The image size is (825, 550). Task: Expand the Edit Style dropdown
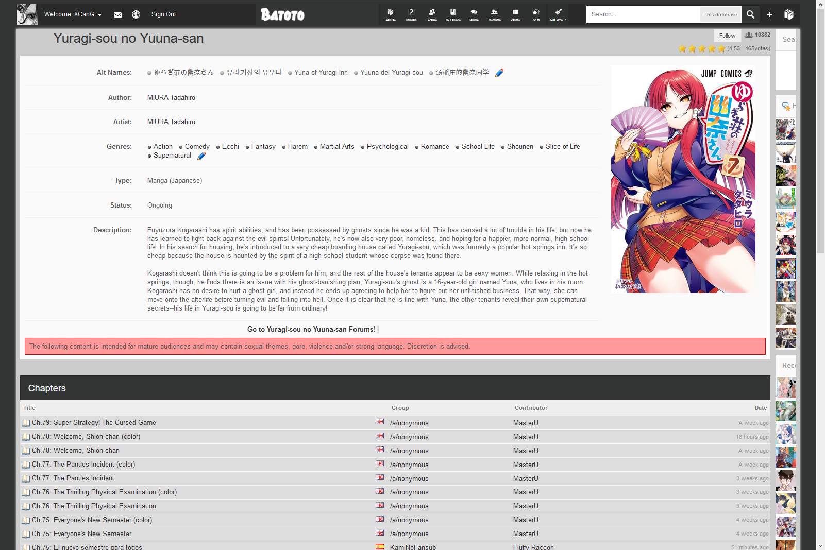click(558, 14)
